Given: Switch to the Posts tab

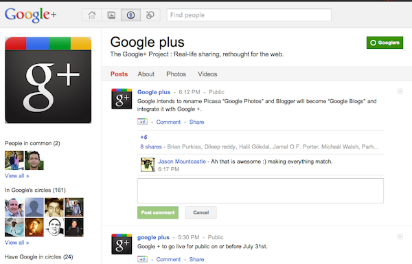Looking at the screenshot, I should [119, 74].
